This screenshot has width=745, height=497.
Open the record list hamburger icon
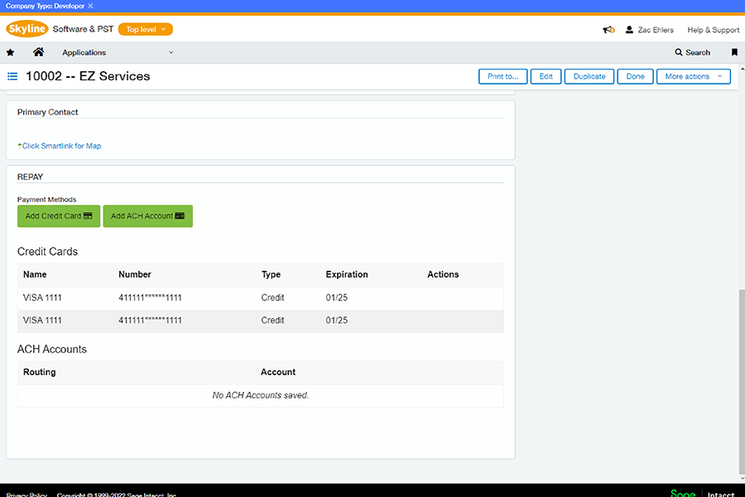point(13,76)
